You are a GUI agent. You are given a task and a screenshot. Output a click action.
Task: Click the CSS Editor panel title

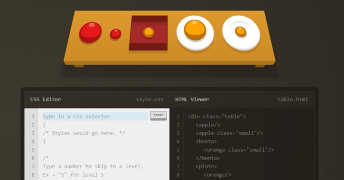click(x=46, y=99)
